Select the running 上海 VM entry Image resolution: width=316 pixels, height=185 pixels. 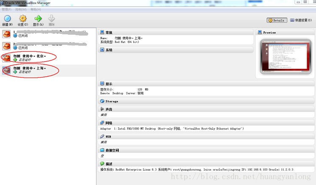pyautogui.click(x=48, y=70)
